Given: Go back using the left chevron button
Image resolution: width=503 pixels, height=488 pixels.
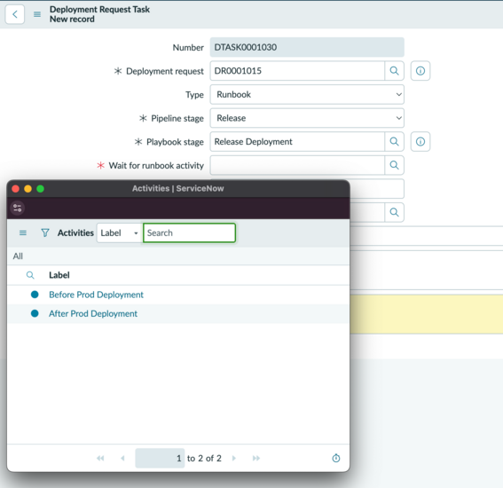Looking at the screenshot, I should tap(15, 14).
